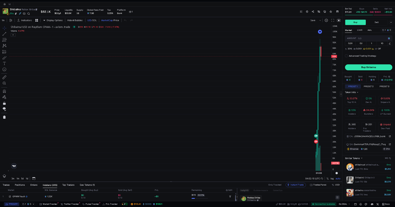Expand the Display Options dropdown
This screenshot has width=395, height=207.
pyautogui.click(x=53, y=20)
